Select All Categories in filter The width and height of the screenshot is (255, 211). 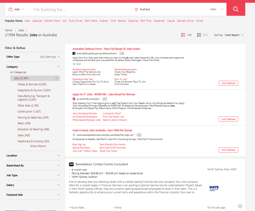18,72
